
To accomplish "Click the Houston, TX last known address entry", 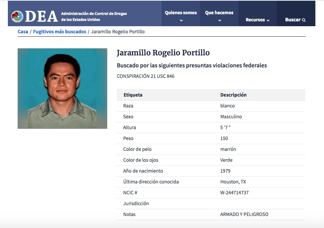I will (234, 182).
